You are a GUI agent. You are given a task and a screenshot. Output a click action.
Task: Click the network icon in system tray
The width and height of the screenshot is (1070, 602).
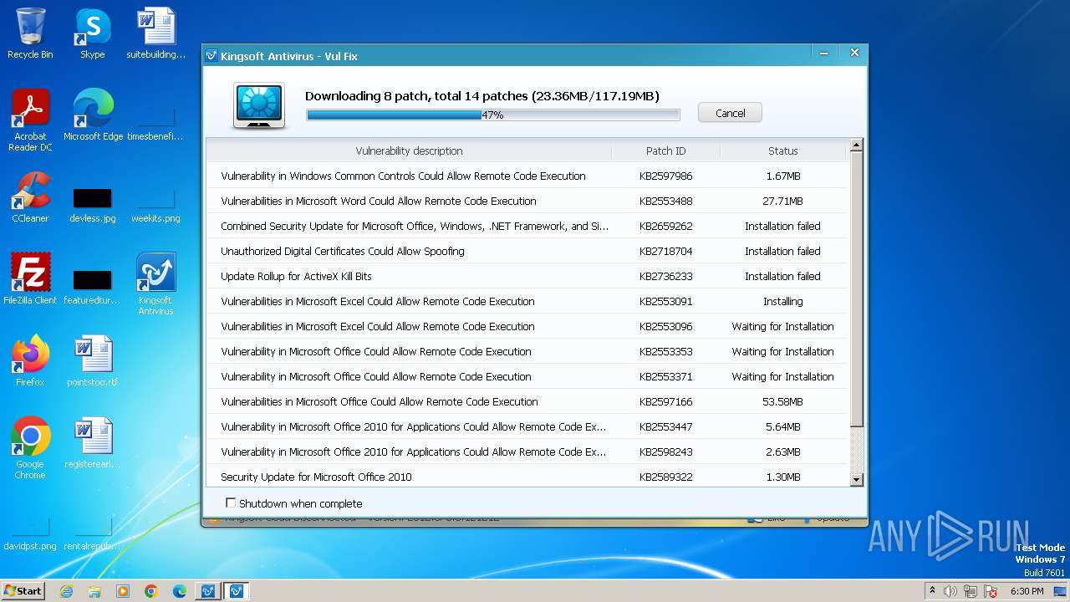coord(971,591)
